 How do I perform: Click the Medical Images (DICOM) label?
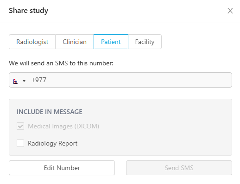click(63, 126)
